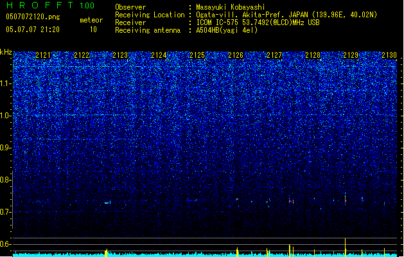Click the 2123 time axis marker

(120, 55)
